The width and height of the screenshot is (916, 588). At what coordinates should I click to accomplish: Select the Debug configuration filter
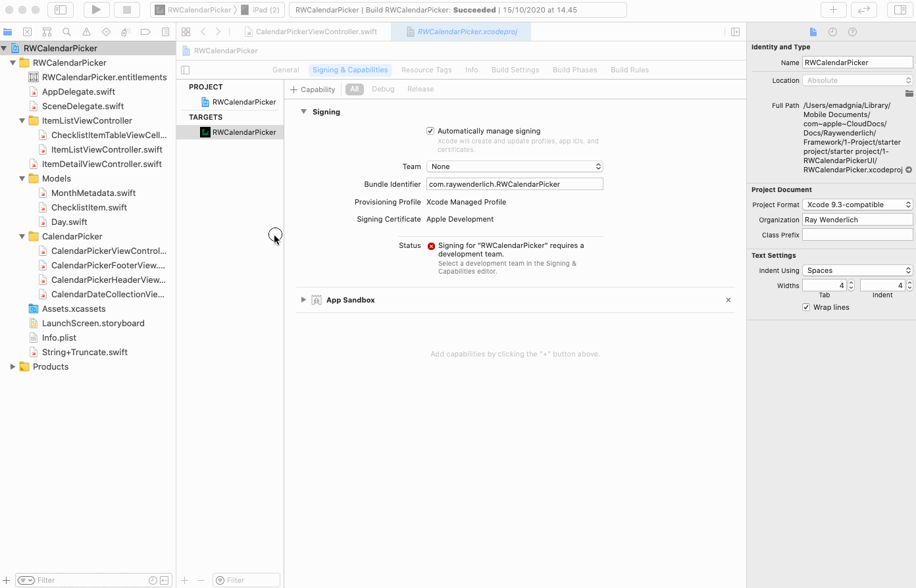coord(383,89)
